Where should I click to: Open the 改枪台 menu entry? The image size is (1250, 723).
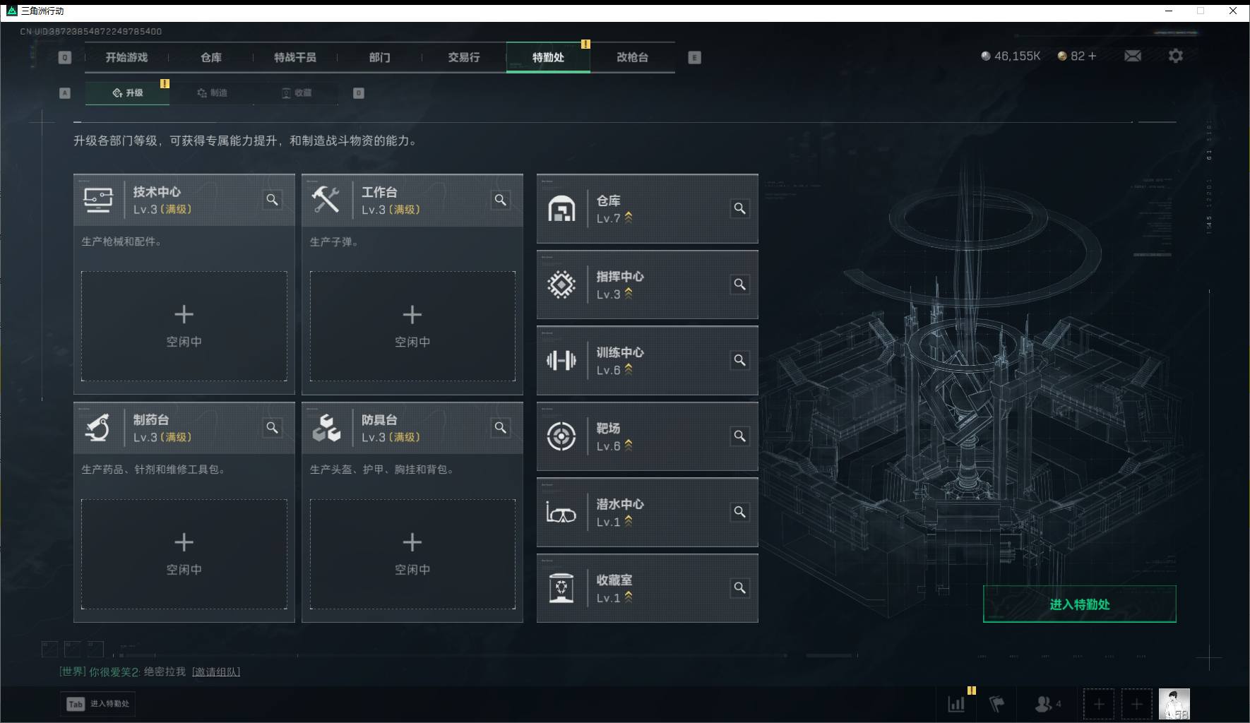click(633, 57)
